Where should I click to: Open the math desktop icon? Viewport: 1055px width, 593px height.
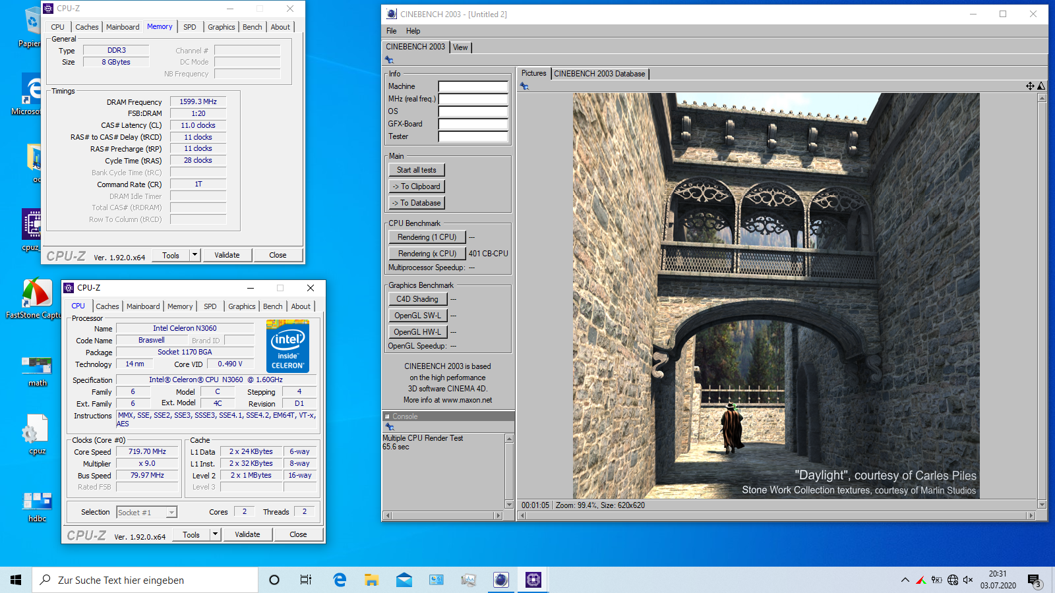click(37, 371)
